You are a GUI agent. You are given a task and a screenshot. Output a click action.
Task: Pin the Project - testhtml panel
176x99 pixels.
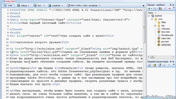(x=171, y=5)
